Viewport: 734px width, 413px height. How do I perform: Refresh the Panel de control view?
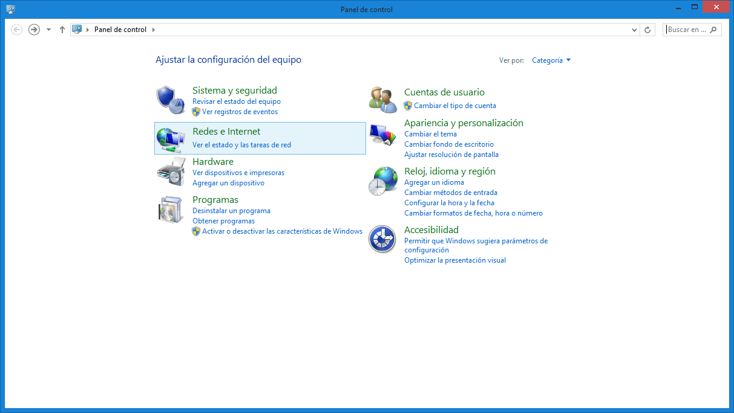point(647,30)
